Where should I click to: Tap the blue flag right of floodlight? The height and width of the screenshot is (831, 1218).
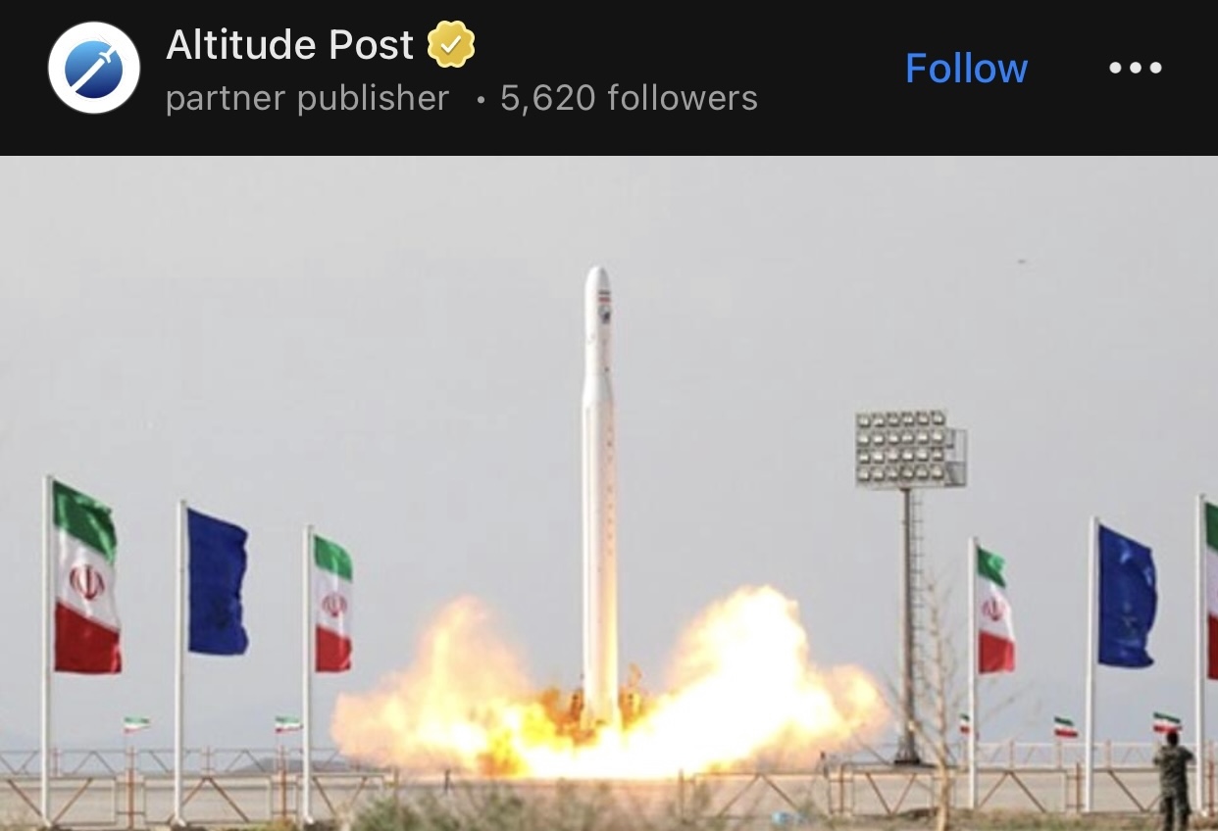pyautogui.click(x=1126, y=595)
